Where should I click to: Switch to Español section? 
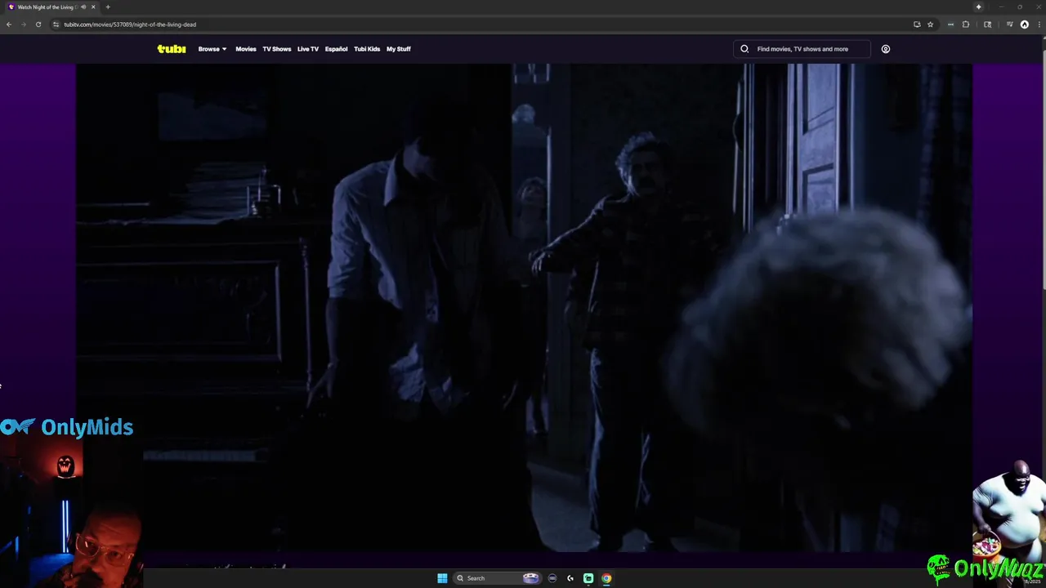coord(336,49)
